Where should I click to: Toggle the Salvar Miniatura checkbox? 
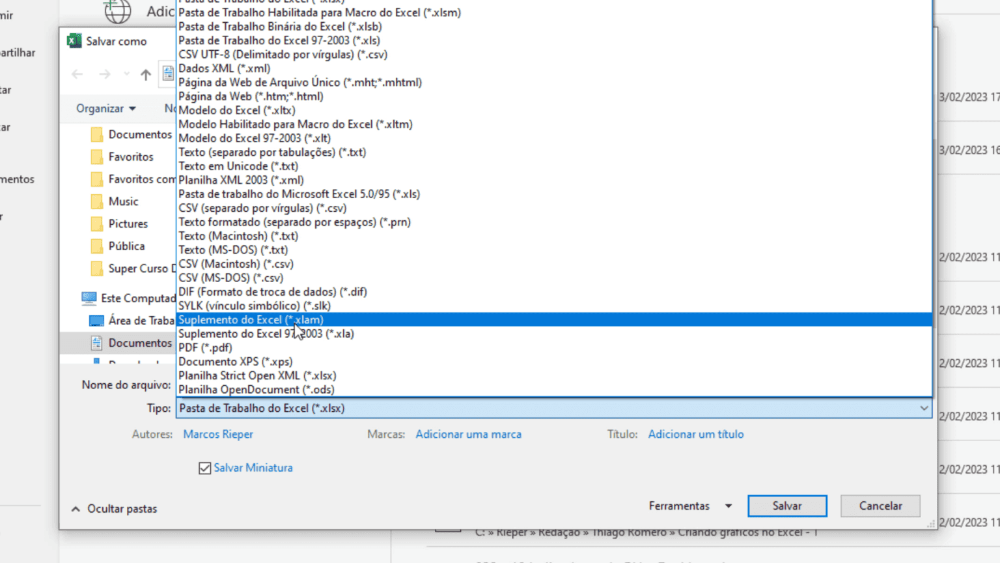[x=204, y=468]
